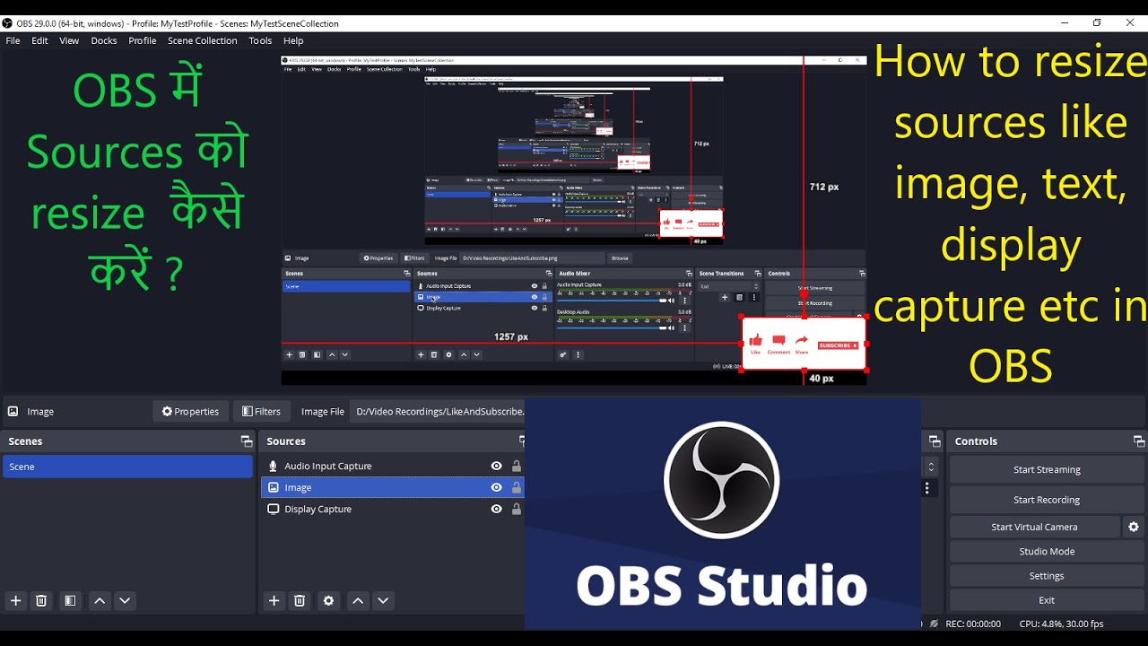Mute Desktop Audio in previewed mixer
The image size is (1148, 646).
[670, 327]
